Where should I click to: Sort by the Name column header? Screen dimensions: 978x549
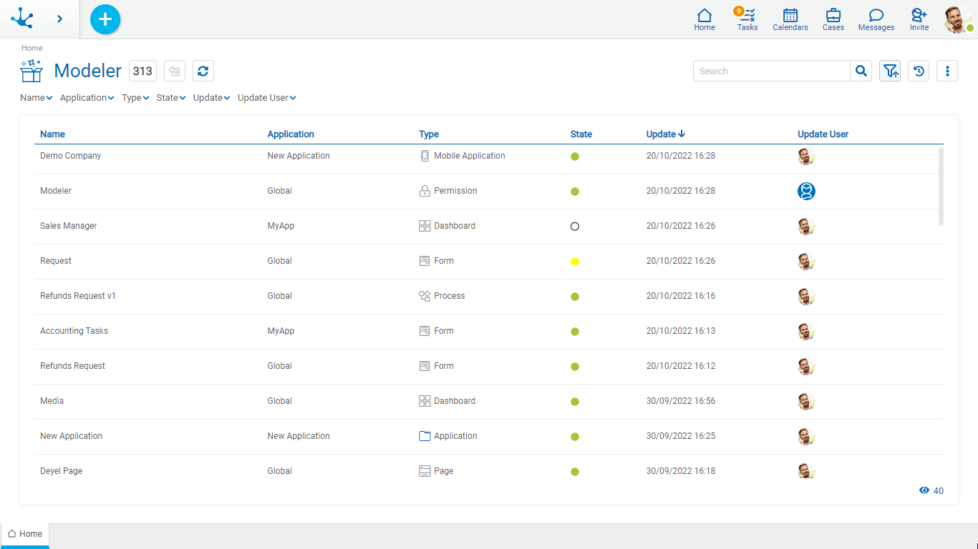[x=52, y=134]
